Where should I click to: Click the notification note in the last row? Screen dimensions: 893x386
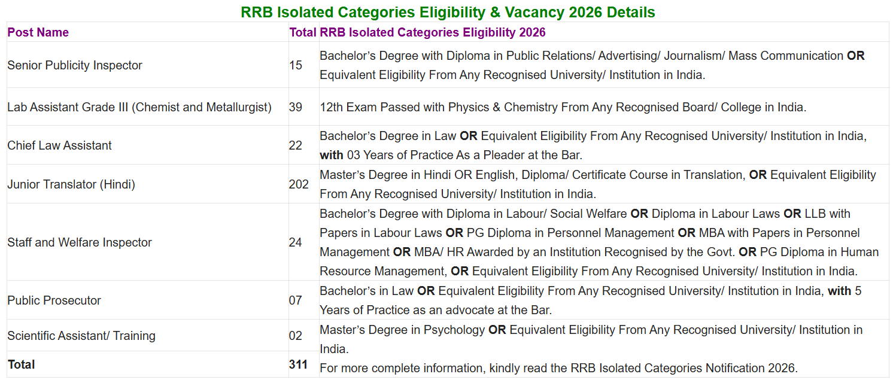(x=558, y=368)
